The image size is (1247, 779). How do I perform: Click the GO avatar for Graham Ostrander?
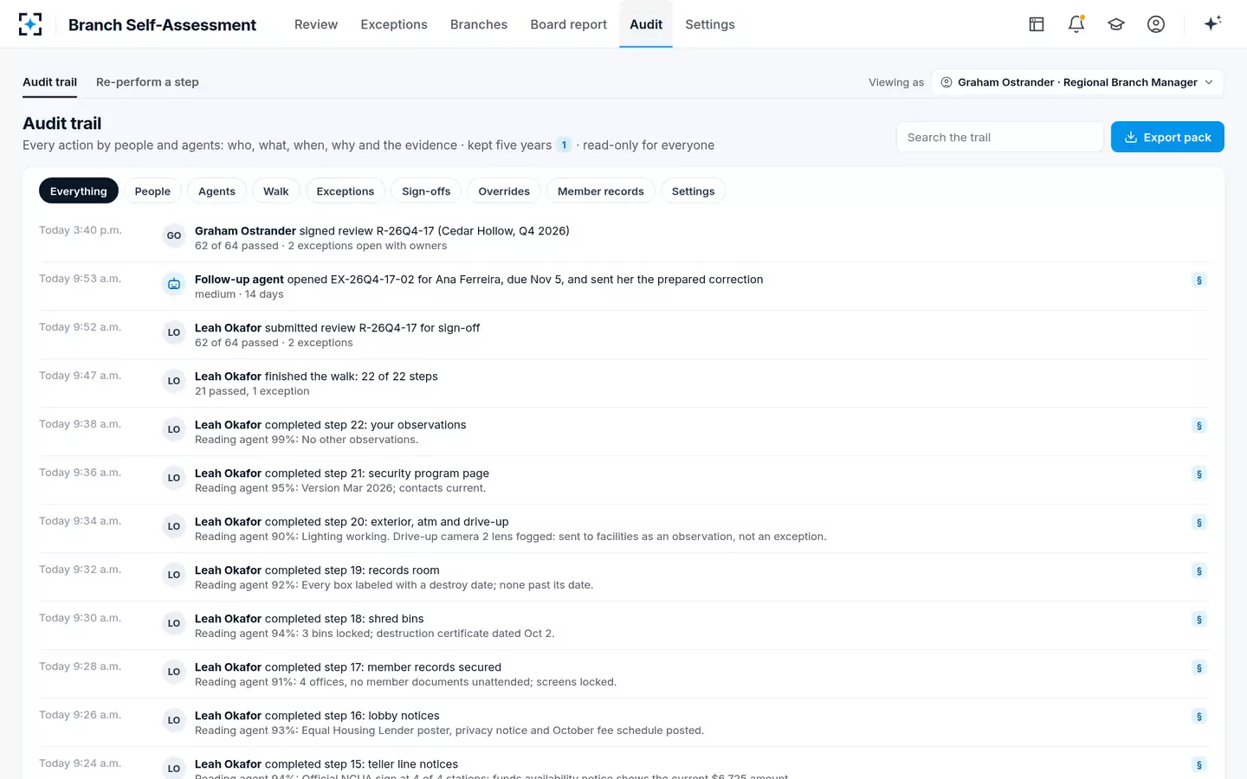pyautogui.click(x=174, y=235)
